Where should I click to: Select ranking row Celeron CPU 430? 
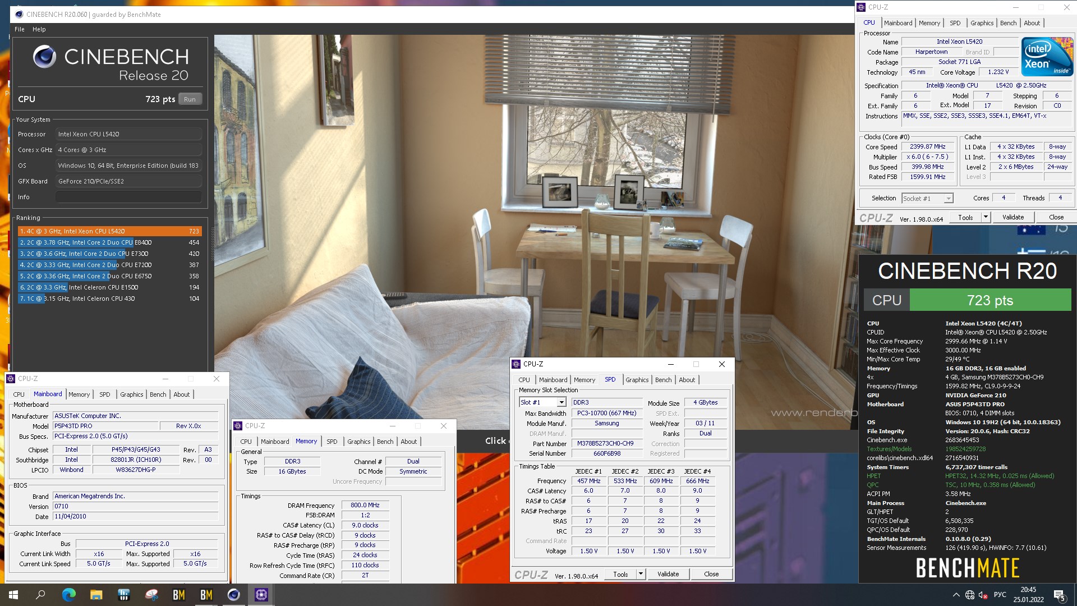[109, 299]
